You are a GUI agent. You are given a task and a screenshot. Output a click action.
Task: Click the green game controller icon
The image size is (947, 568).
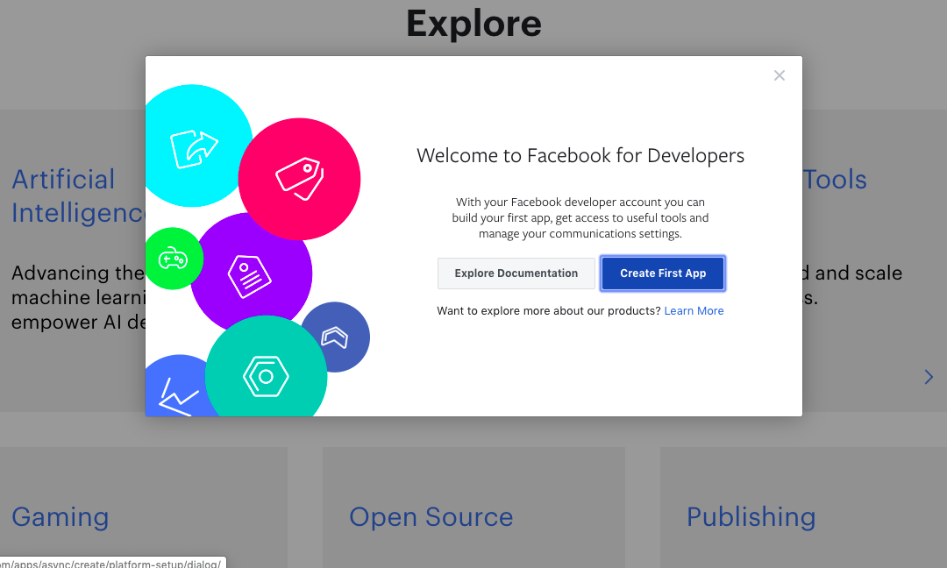(172, 259)
